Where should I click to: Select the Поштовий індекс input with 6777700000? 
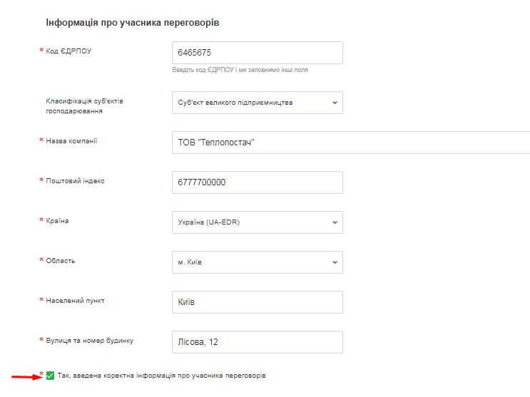point(257,182)
